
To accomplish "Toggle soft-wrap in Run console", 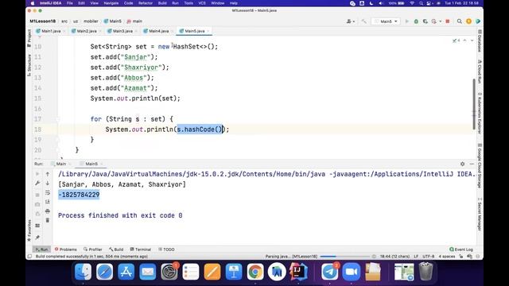I will 48,192.
